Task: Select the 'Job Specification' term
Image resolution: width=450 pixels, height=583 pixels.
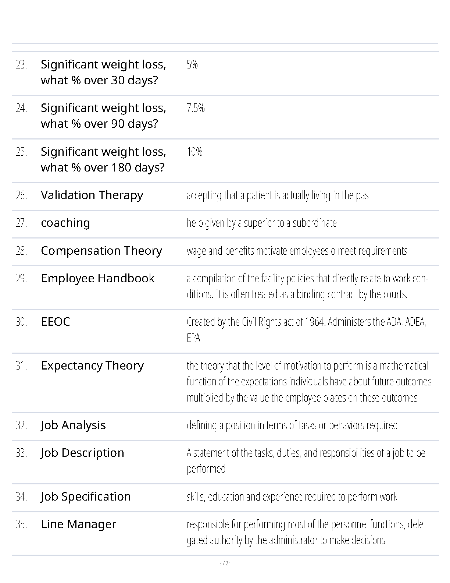Action: (86, 497)
